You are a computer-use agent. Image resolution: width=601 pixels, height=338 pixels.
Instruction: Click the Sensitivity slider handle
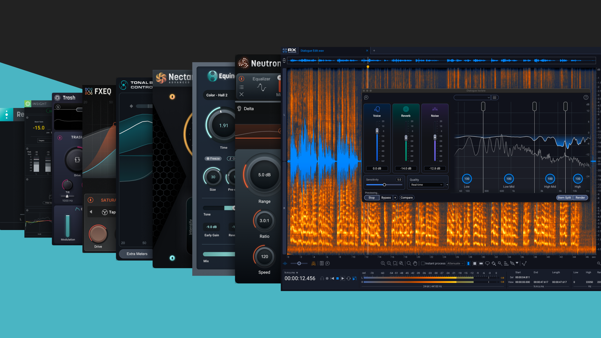384,185
